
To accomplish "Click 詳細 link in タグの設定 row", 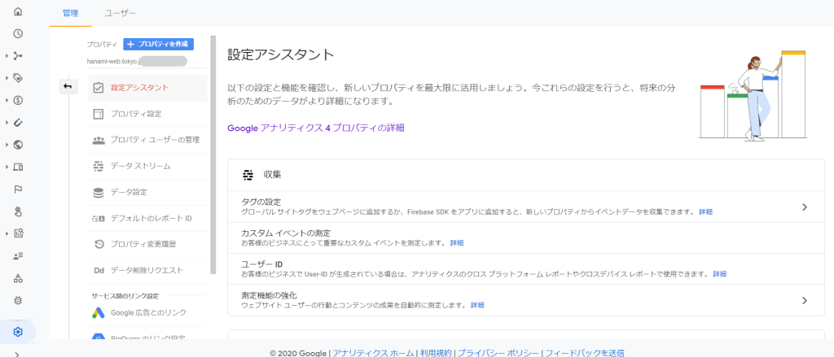I will coord(706,211).
